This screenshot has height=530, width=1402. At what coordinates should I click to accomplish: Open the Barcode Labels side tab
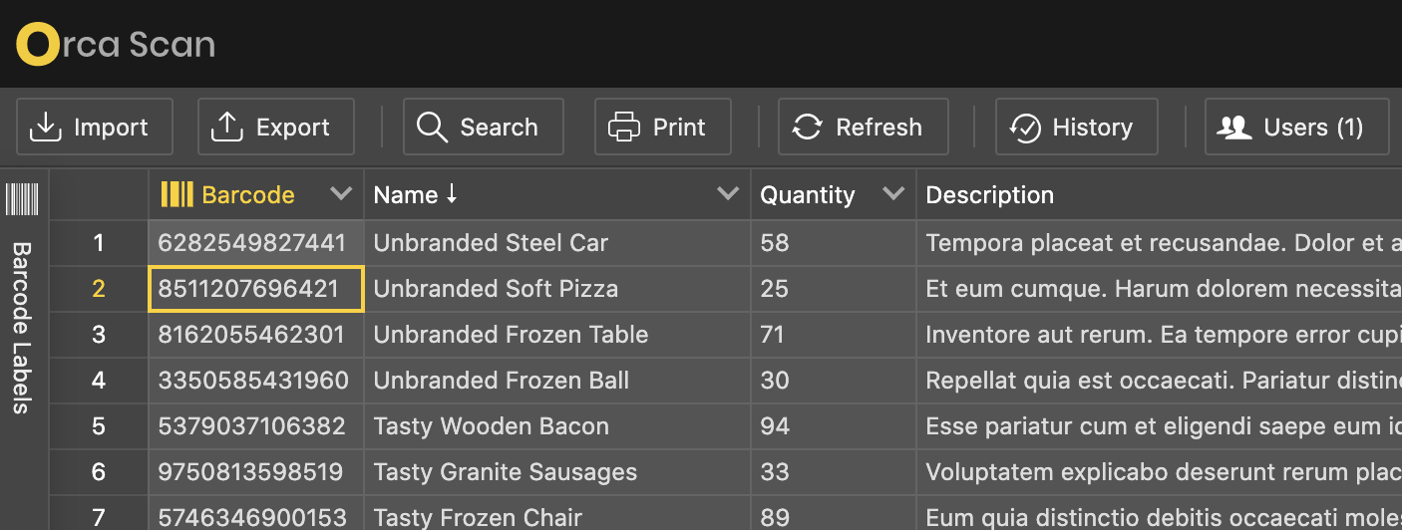[x=22, y=327]
